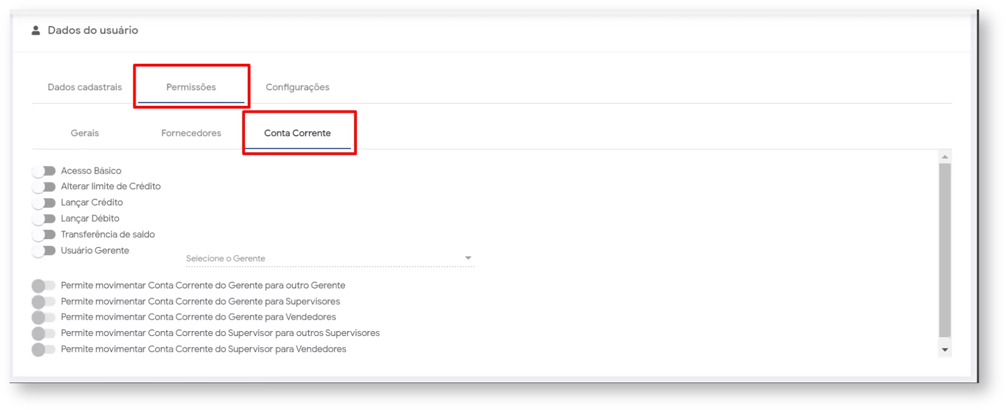Enable the Lançar Crédito switch
Screen dimensions: 1006x410
pyautogui.click(x=44, y=203)
